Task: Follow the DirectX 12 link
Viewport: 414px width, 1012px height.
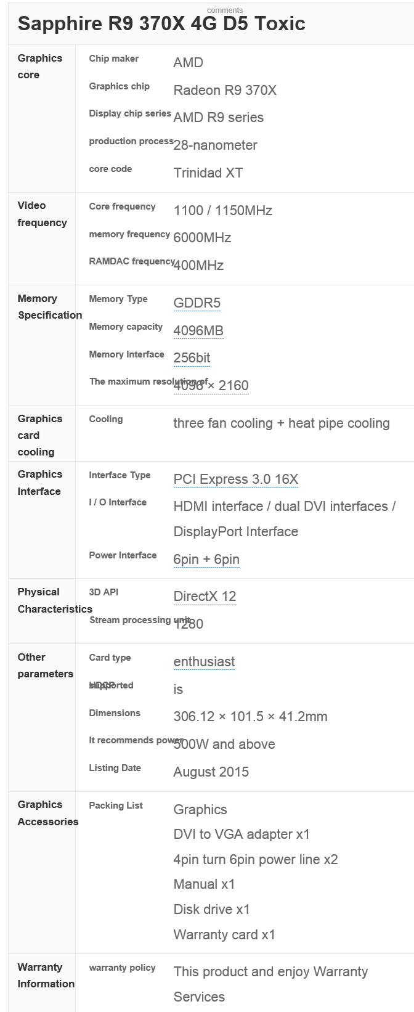Action: [x=205, y=596]
